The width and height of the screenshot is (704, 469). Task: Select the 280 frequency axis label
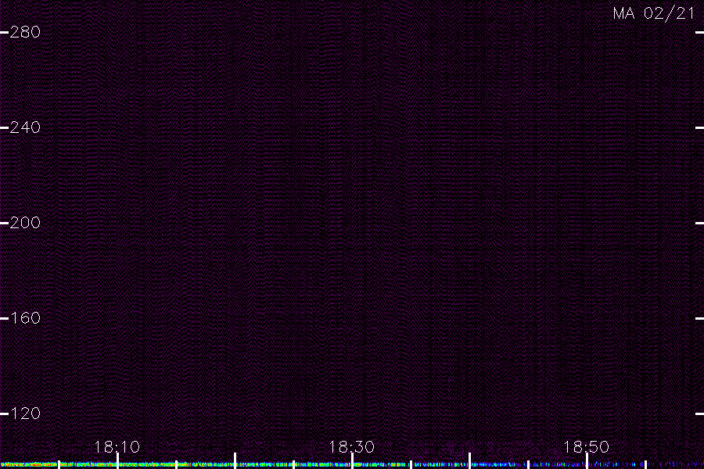point(25,32)
